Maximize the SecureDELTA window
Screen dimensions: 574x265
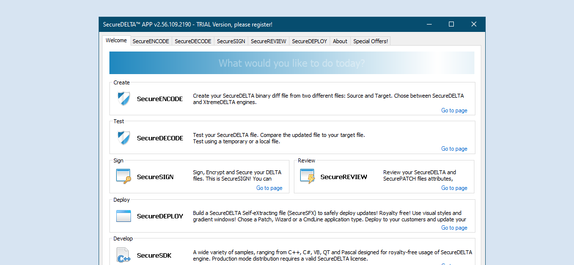(x=451, y=24)
